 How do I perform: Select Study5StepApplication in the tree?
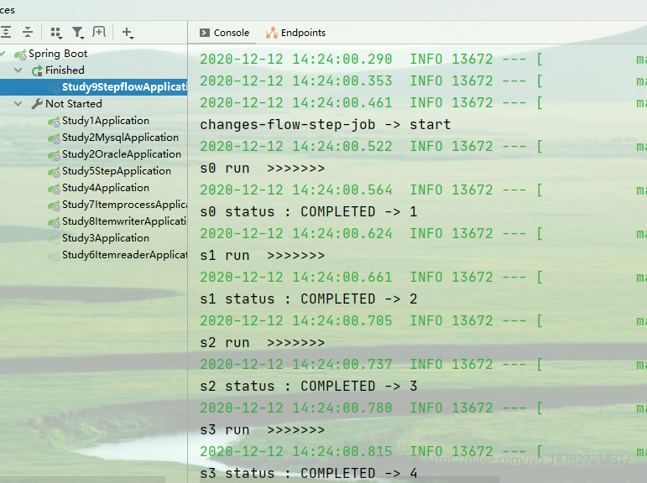coord(117,171)
